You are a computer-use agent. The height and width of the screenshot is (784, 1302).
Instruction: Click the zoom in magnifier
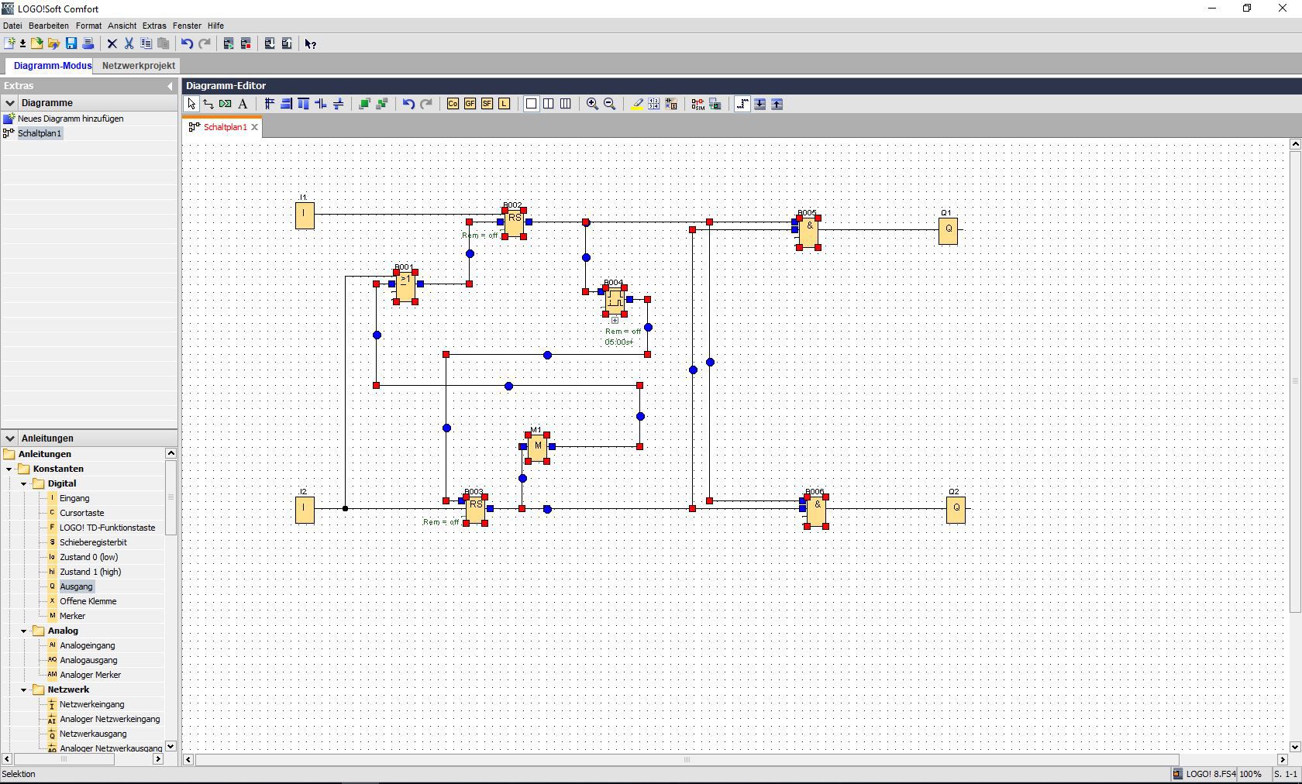pyautogui.click(x=592, y=104)
